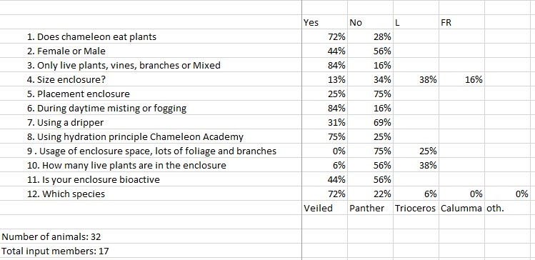
Task: Select the 'Does chameleon eat plants' cell
Action: click(151, 36)
